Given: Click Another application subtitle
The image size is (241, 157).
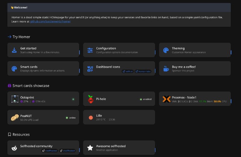Looking at the screenshot, I should click(x=107, y=150).
